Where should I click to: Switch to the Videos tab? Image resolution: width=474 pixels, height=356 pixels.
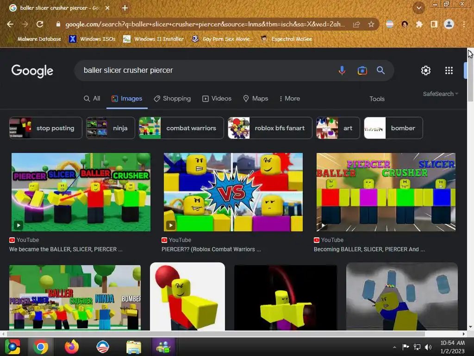click(217, 98)
